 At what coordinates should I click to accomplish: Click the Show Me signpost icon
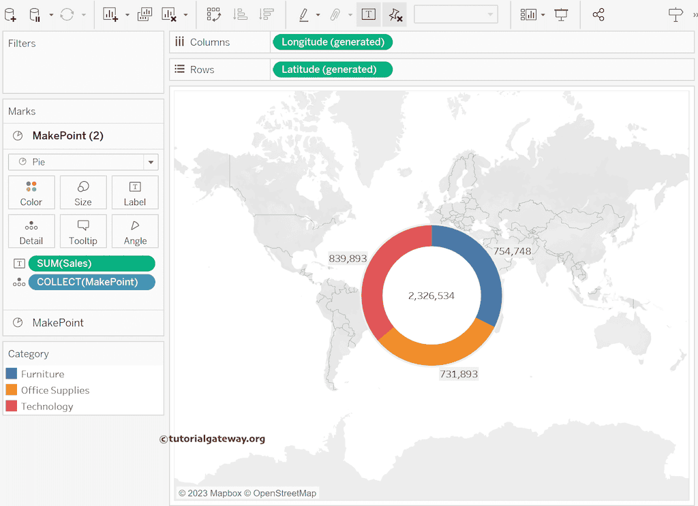(675, 14)
